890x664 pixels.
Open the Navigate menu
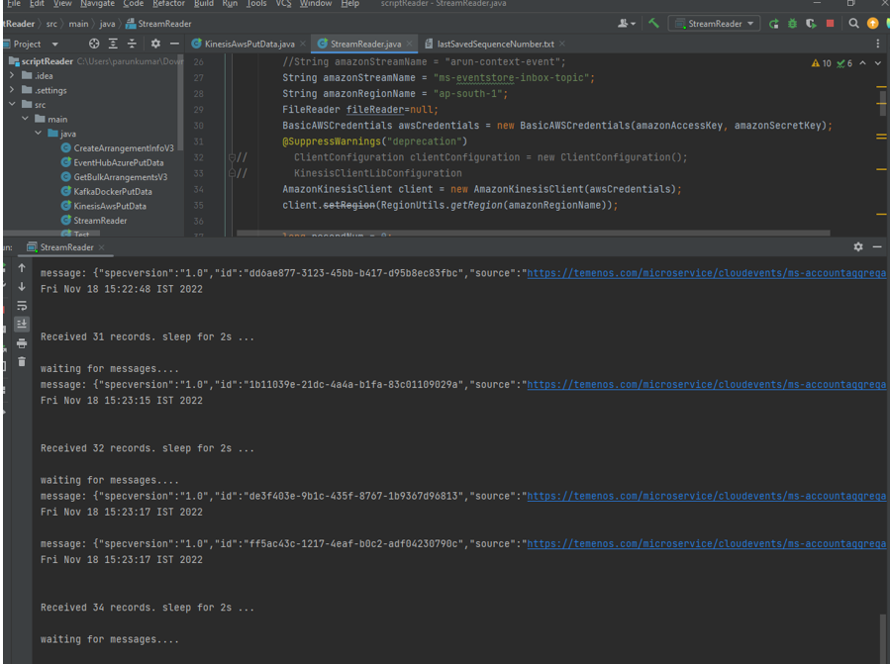[x=97, y=4]
